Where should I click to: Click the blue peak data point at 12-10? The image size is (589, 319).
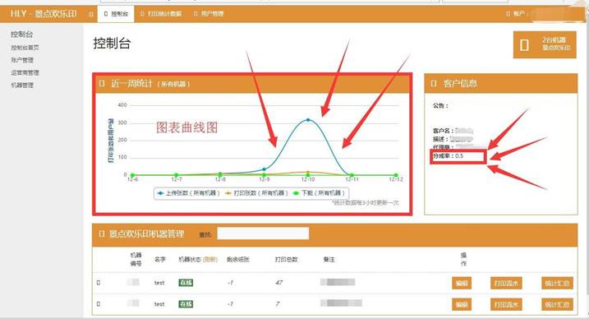click(x=308, y=120)
